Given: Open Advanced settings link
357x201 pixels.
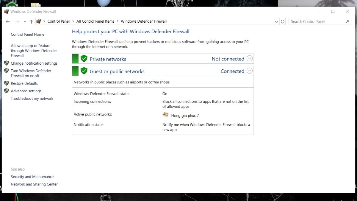Looking at the screenshot, I should 26,91.
